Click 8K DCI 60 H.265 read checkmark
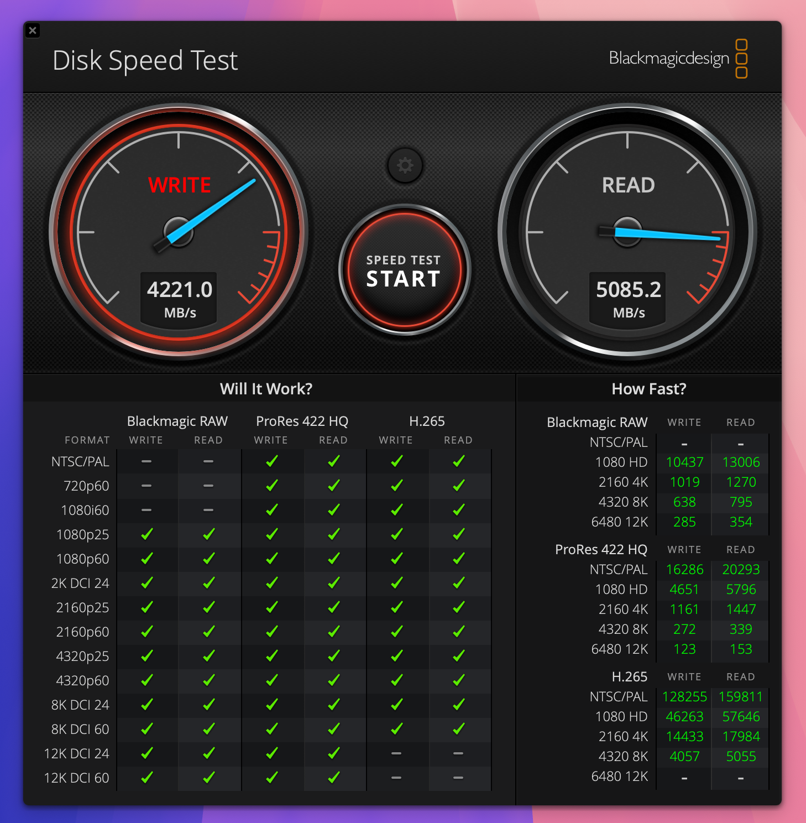This screenshot has height=823, width=806. click(458, 729)
